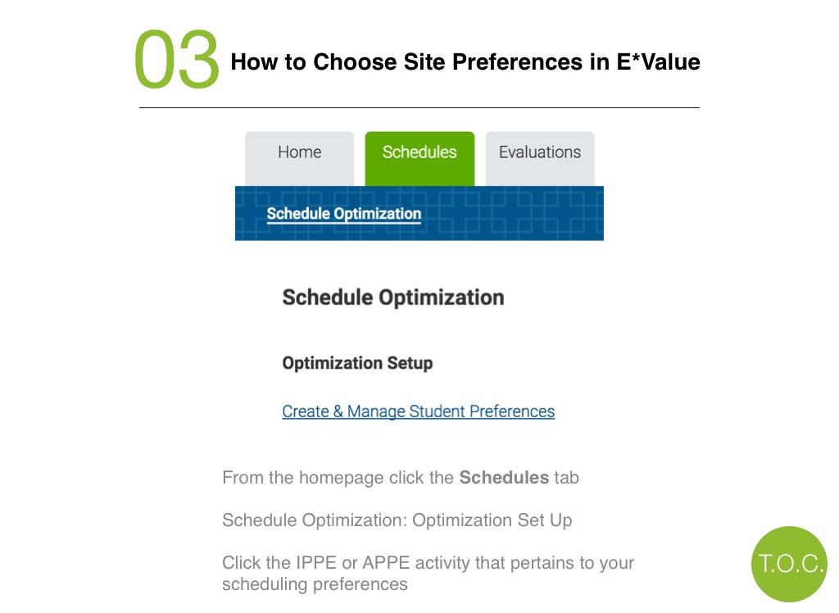Select the green Schedules tab
The height and width of the screenshot is (613, 839).
coord(419,158)
